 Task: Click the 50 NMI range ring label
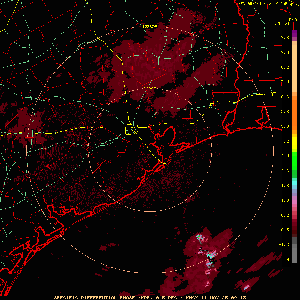tap(150, 88)
